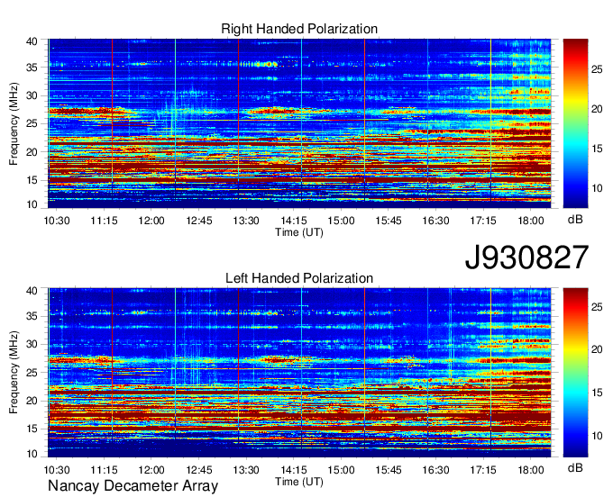This screenshot has width=613, height=497.
Task: Click the 15 MHz tick of Left Handed plot
Action: (x=32, y=429)
